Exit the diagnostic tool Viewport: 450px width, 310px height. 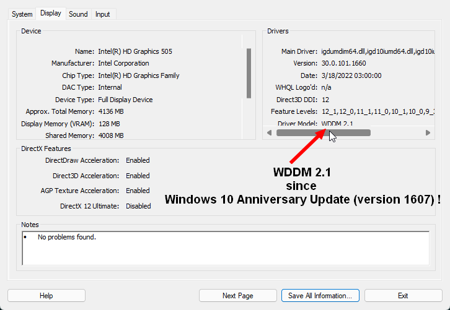coord(404,295)
